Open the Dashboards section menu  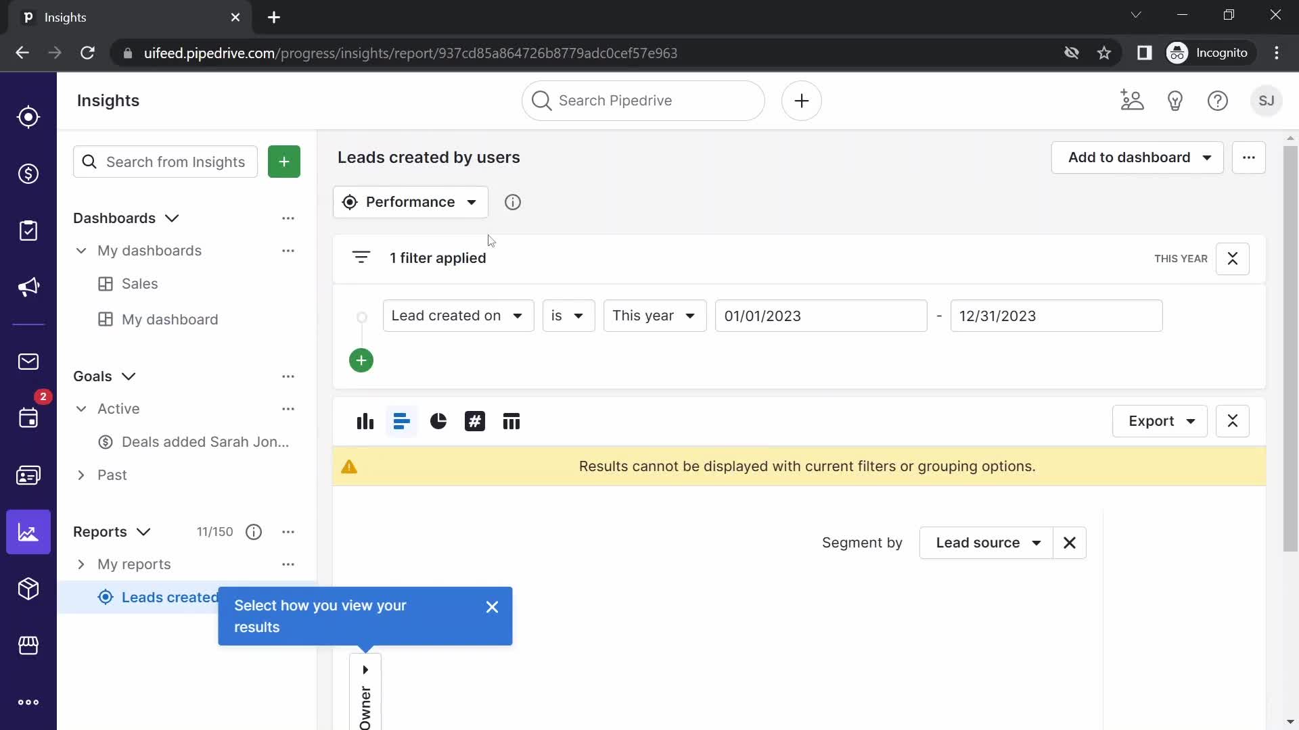[288, 218]
